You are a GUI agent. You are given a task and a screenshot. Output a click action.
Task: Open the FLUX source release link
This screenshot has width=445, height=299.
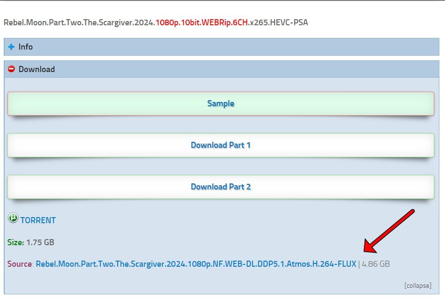click(x=196, y=264)
